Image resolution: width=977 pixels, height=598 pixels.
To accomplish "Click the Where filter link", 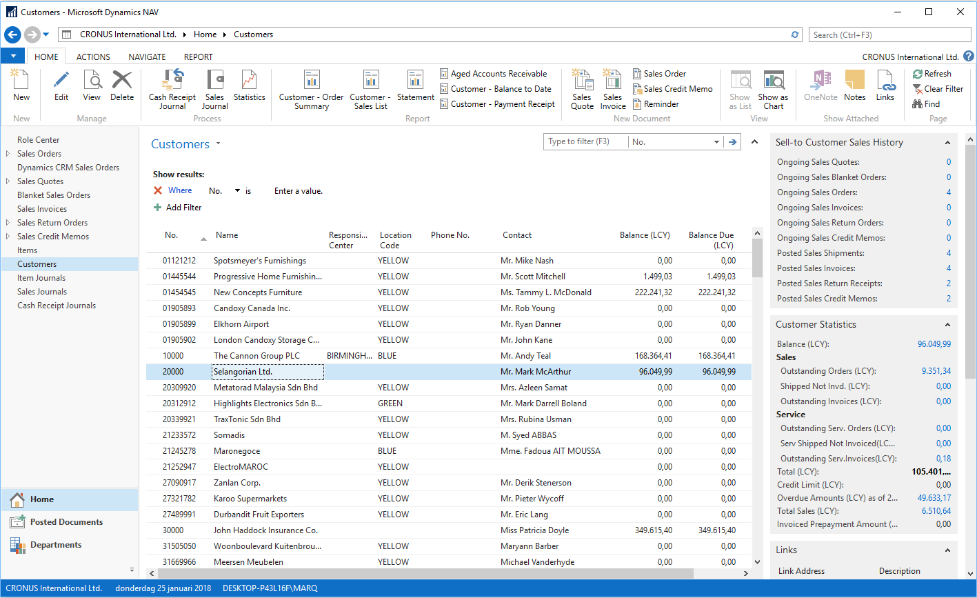I will (x=180, y=190).
